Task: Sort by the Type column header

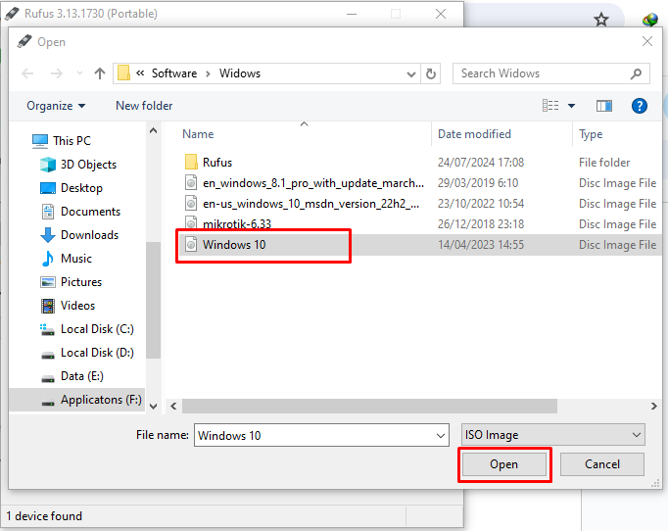Action: [591, 134]
